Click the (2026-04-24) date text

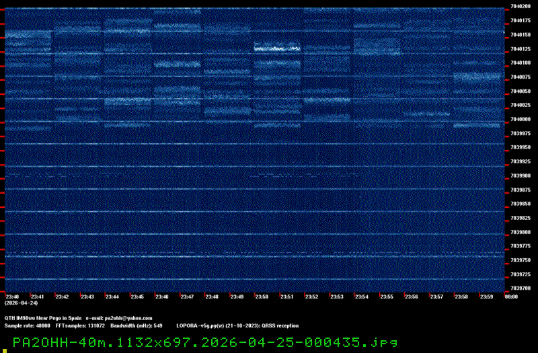click(21, 303)
